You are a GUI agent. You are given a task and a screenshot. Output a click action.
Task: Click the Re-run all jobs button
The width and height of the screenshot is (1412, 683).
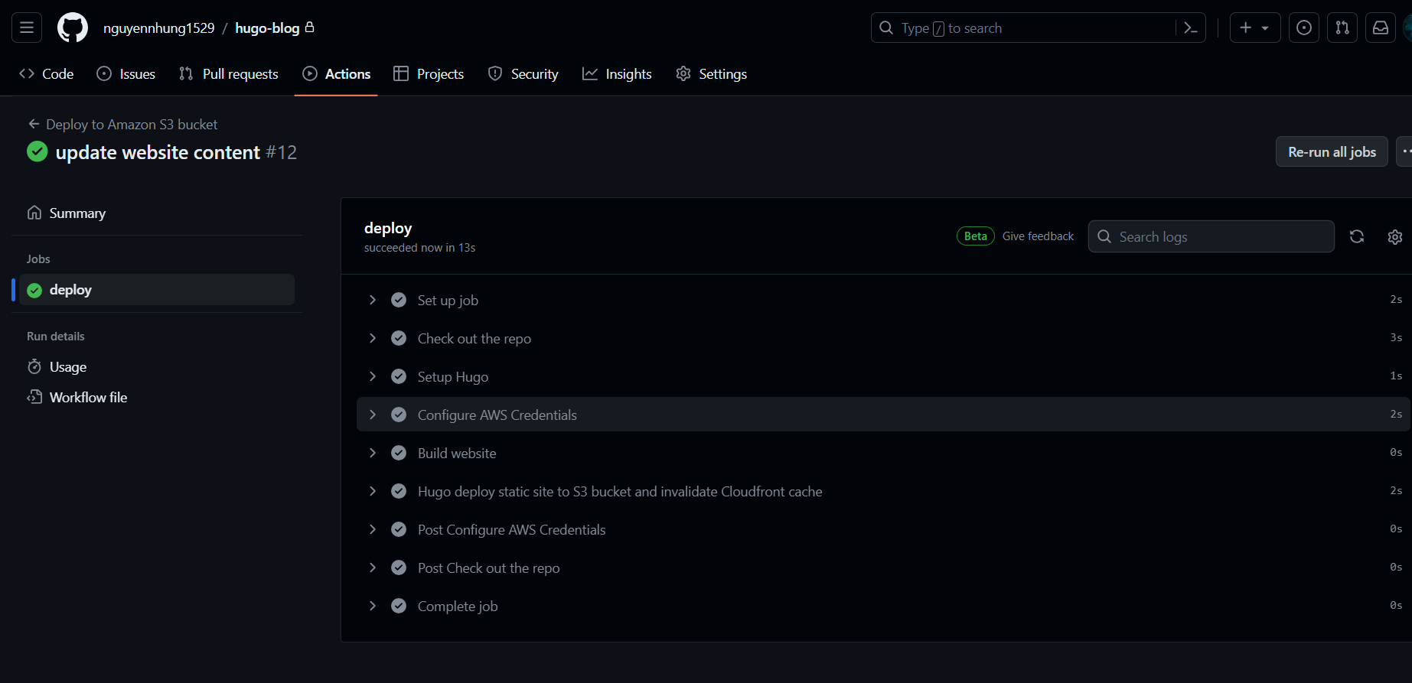[x=1332, y=151]
